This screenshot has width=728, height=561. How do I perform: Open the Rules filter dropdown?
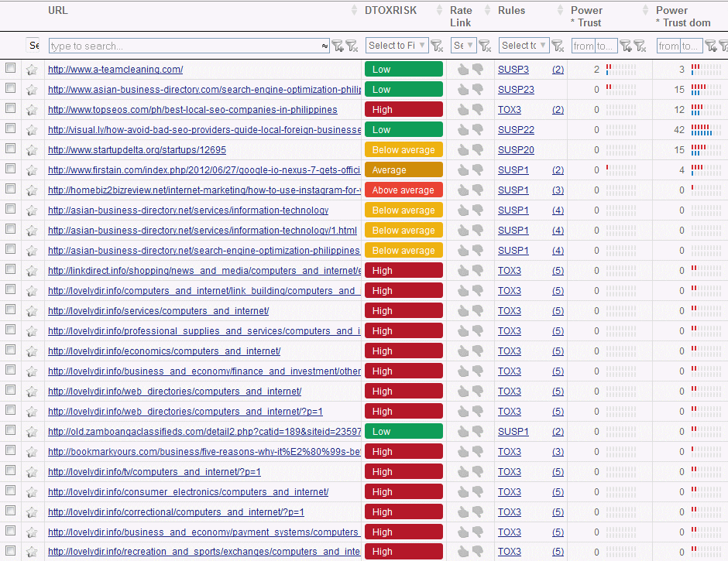[x=524, y=46]
